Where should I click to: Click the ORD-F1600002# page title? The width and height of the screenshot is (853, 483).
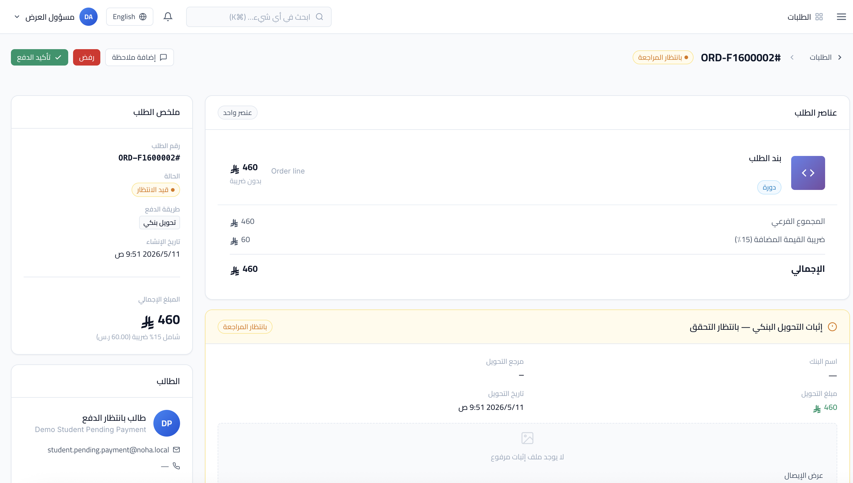[741, 57]
